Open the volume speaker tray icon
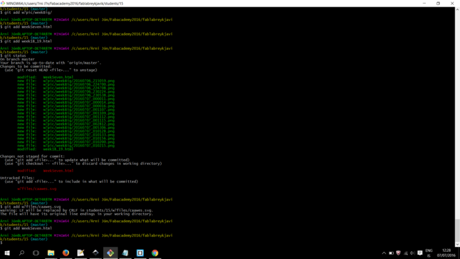Image resolution: width=460 pixels, height=259 pixels. point(412,253)
